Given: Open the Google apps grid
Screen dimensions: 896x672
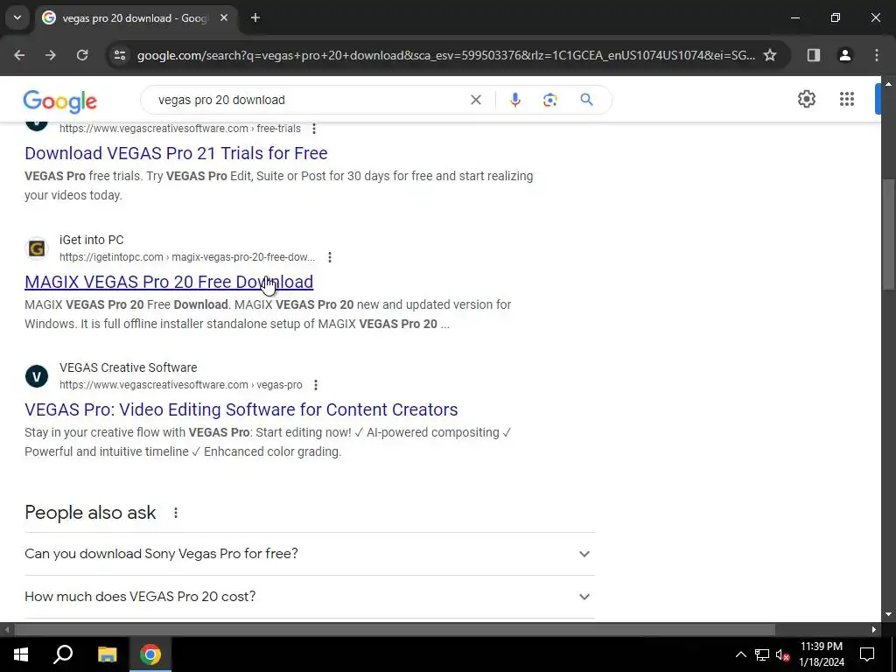Looking at the screenshot, I should coord(847,99).
